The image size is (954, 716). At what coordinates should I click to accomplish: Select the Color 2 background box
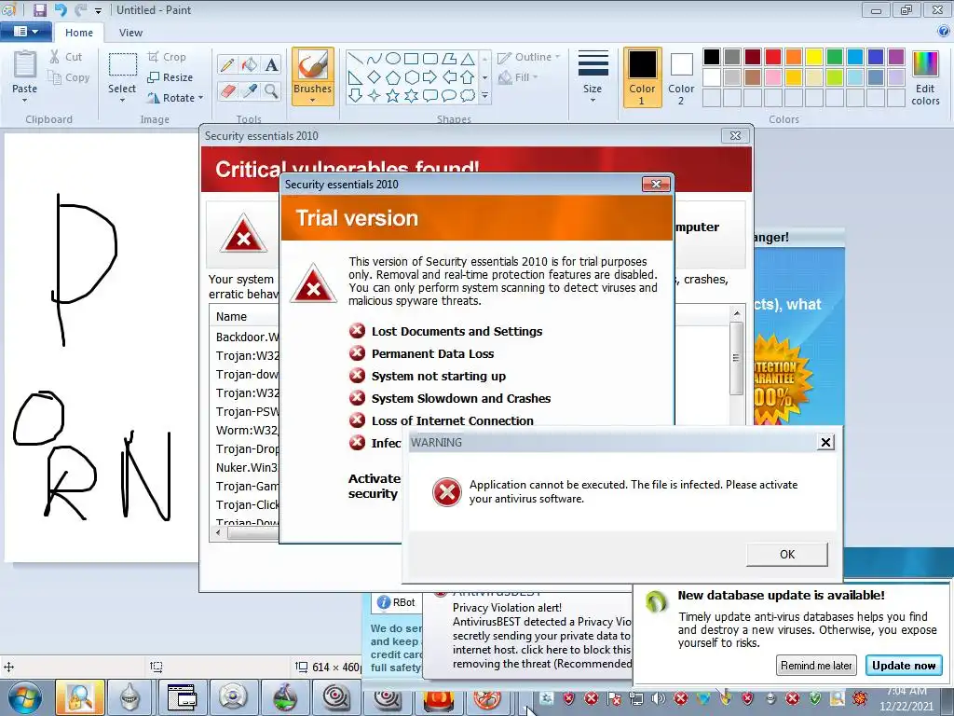(681, 76)
